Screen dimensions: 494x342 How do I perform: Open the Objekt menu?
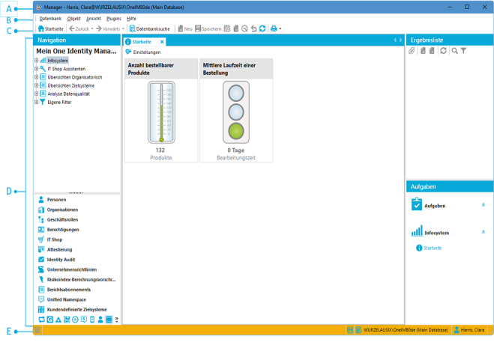click(73, 19)
